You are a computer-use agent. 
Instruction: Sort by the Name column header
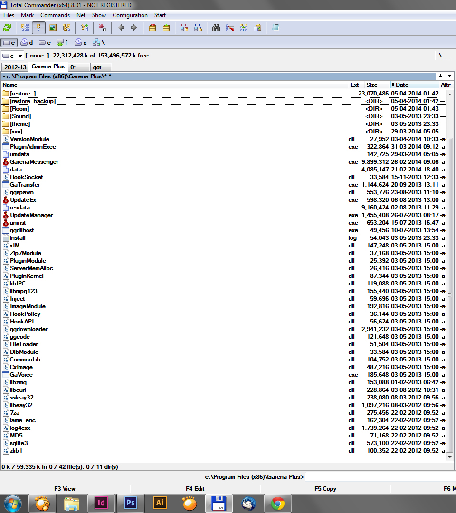[x=175, y=85]
